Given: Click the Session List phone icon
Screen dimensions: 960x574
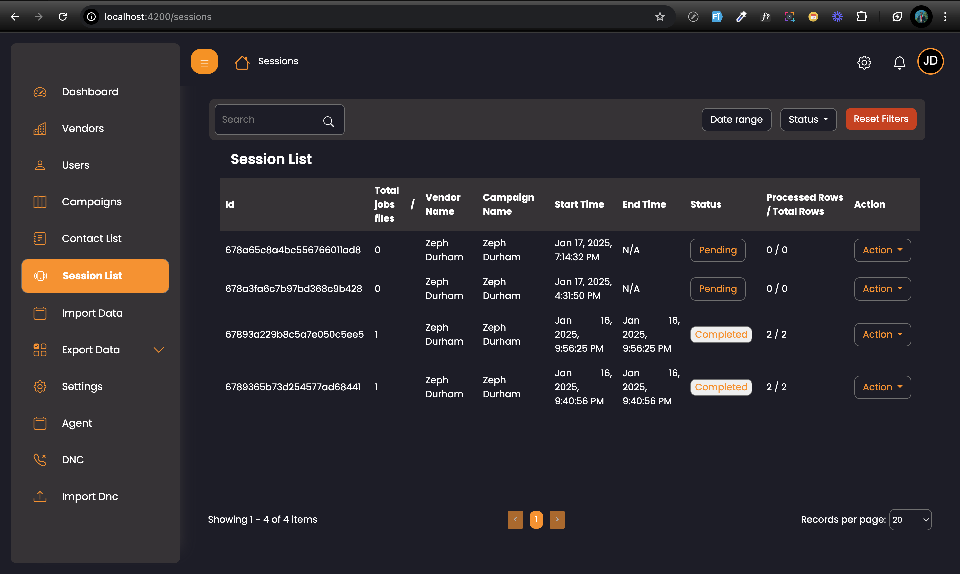Looking at the screenshot, I should pos(41,276).
